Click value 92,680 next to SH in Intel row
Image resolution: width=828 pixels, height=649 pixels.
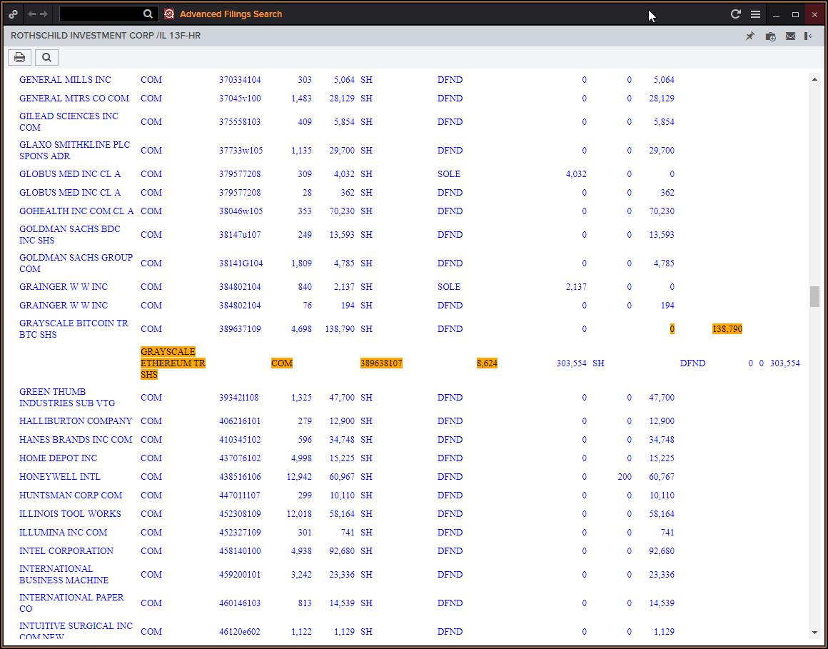(x=342, y=550)
